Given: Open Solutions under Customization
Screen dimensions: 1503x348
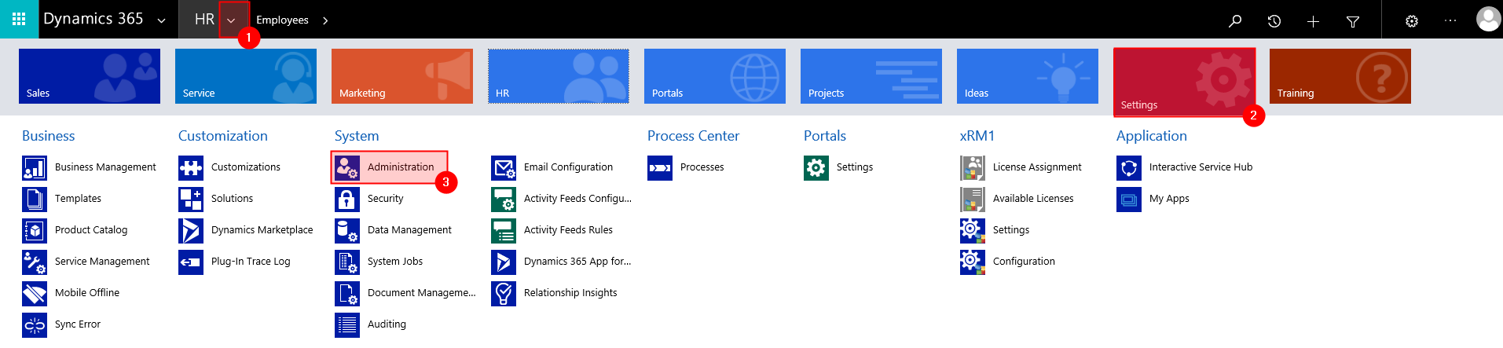Looking at the screenshot, I should (x=232, y=199).
